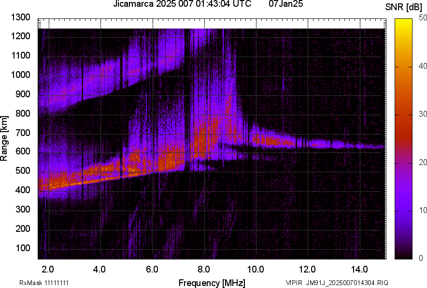The width and height of the screenshot is (427, 288).
Task: Click the range tick label '200'
Action: [x=23, y=228]
